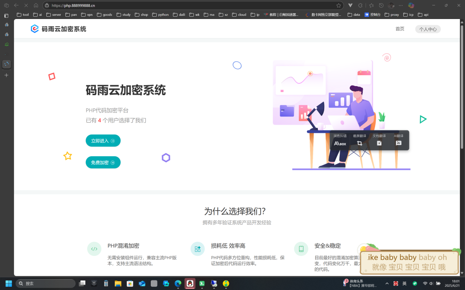Image resolution: width=465 pixels, height=290 pixels.
Task: Click the 损耗低效率高 feature icon
Action: click(198, 249)
